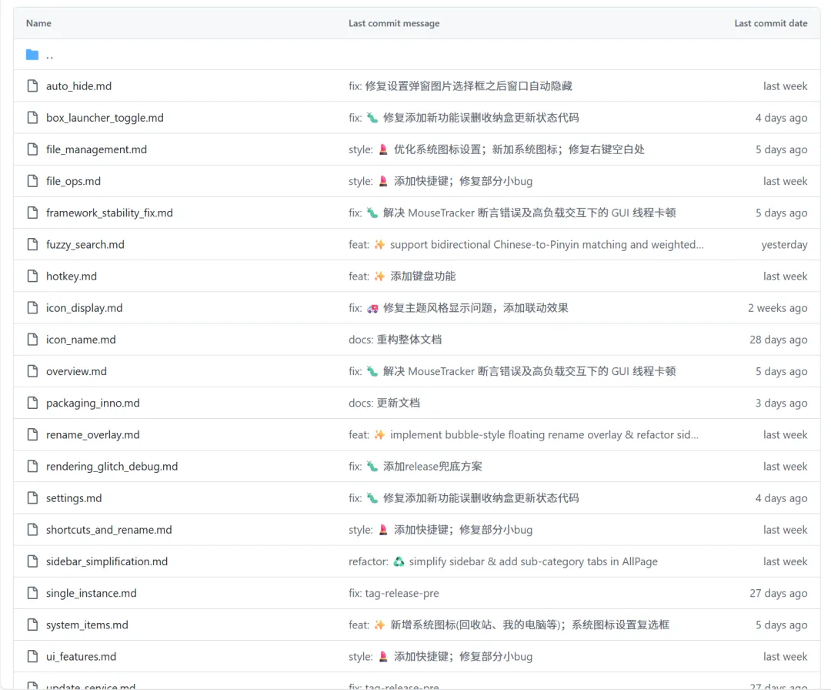The width and height of the screenshot is (831, 690).
Task: Click the 'Last commit message' column header
Action: coord(394,23)
